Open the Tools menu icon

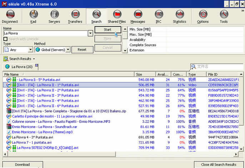click(224, 14)
